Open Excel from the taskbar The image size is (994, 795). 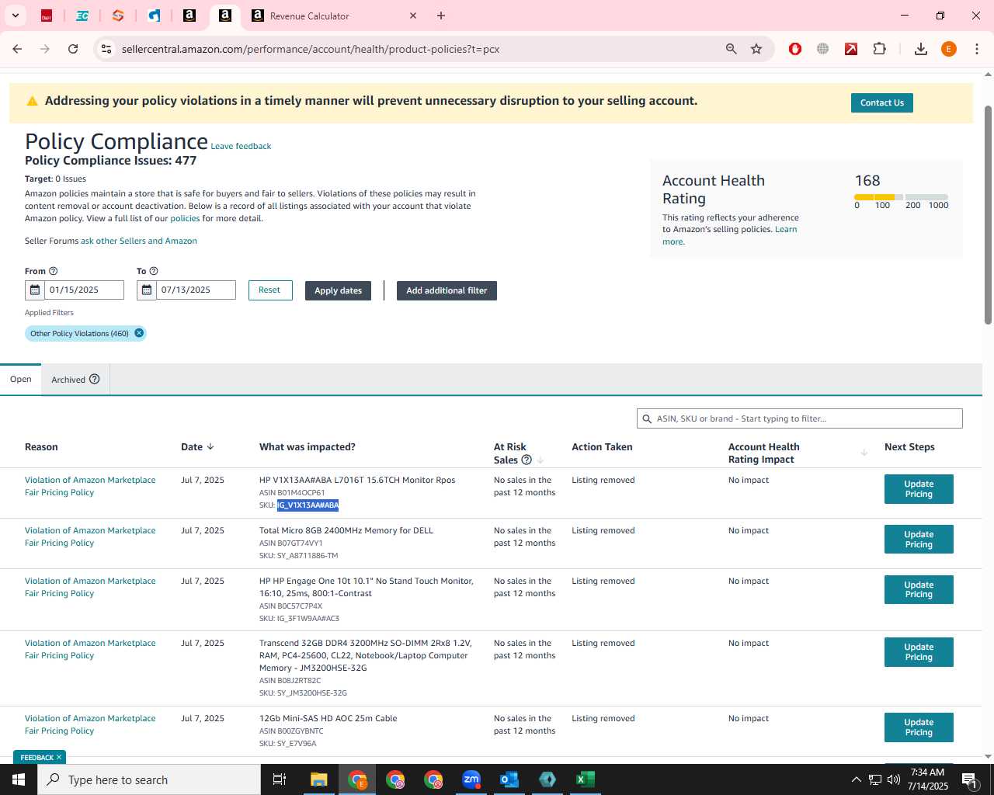point(586,779)
